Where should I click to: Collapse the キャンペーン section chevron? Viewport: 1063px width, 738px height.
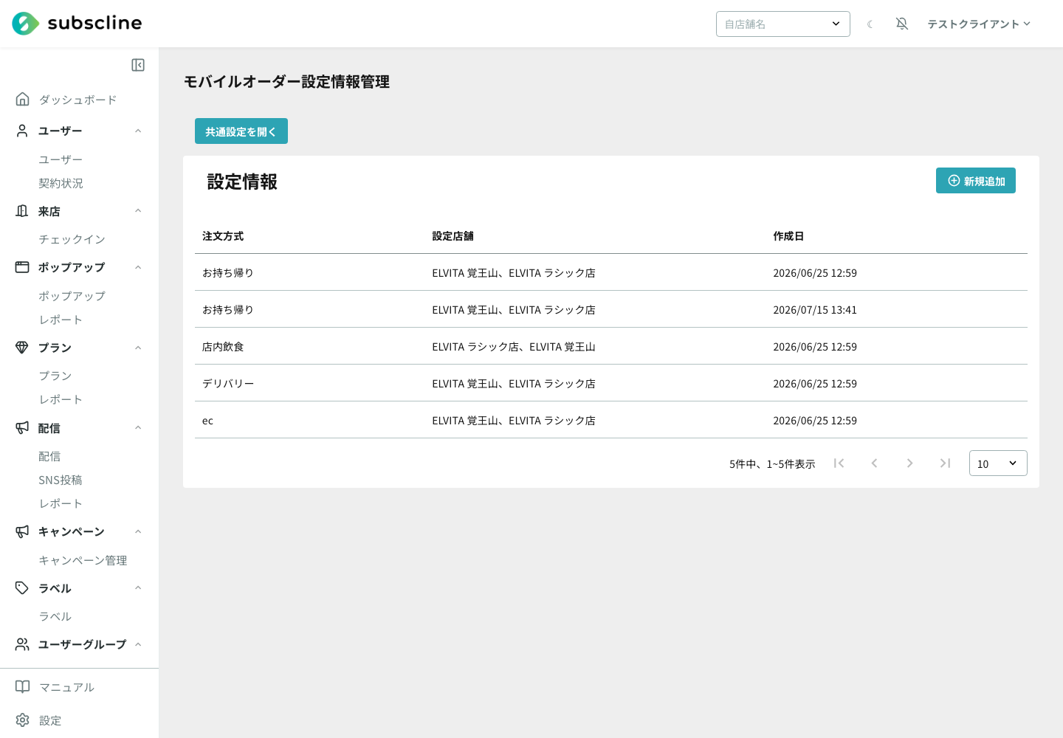(x=138, y=531)
